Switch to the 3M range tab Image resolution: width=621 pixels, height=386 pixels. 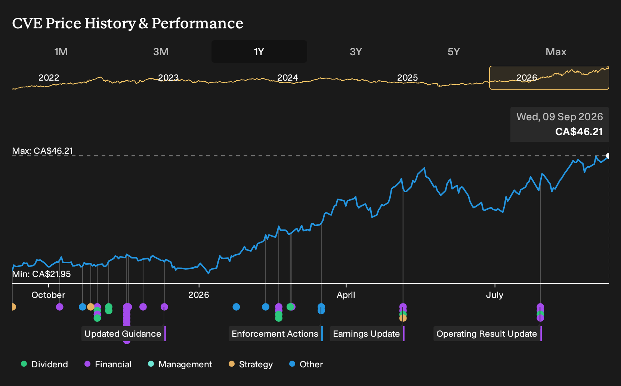point(161,52)
